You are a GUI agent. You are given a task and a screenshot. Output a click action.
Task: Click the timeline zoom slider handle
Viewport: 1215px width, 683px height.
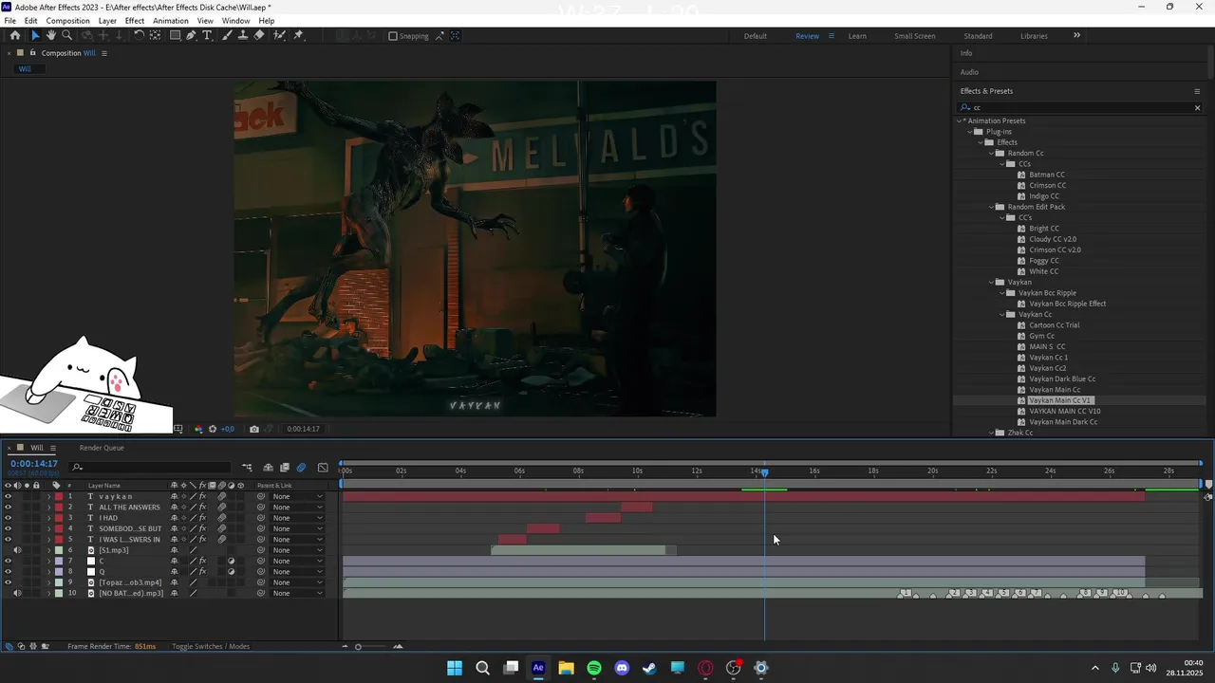(x=358, y=647)
